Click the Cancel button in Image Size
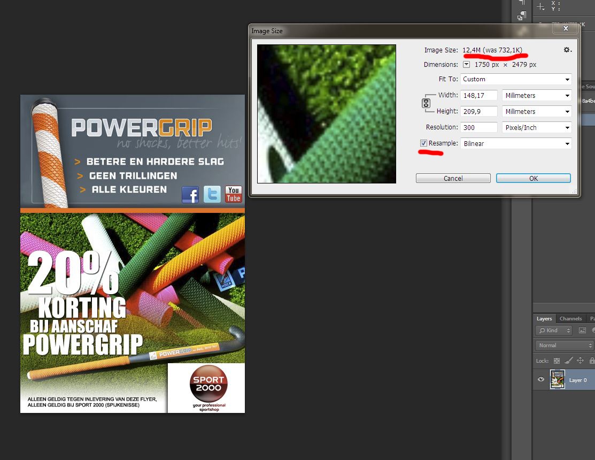This screenshot has width=595, height=460. pyautogui.click(x=453, y=178)
